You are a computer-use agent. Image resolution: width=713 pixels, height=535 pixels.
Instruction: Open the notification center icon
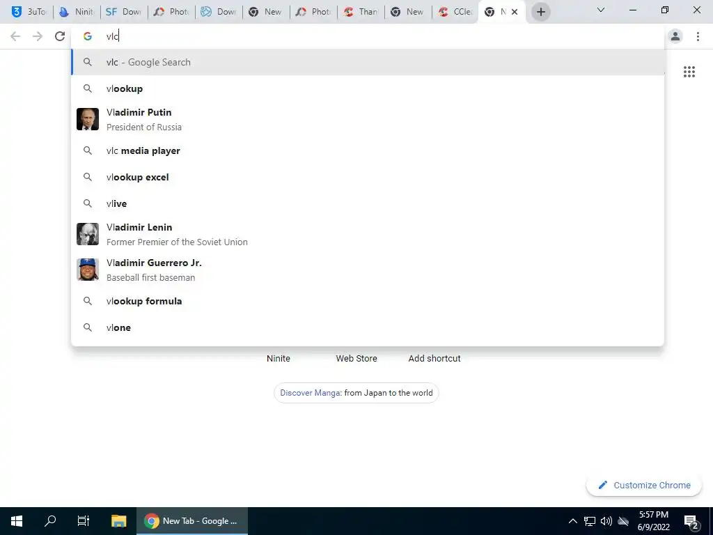click(691, 521)
